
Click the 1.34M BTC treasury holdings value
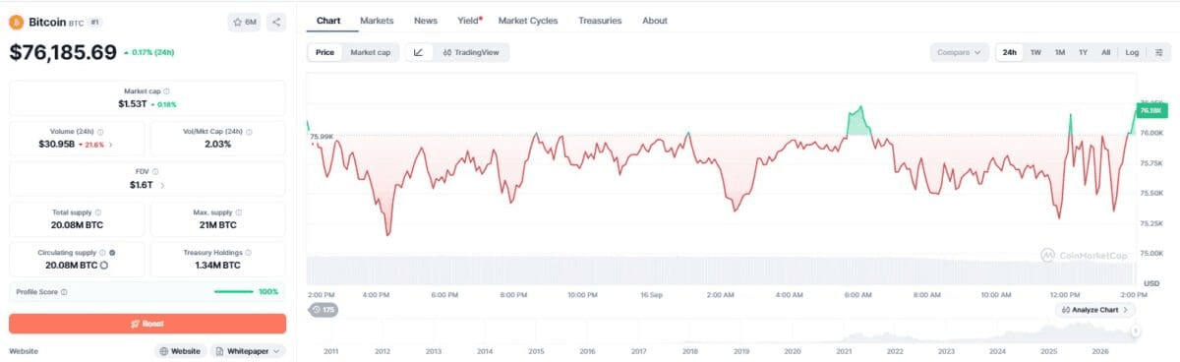tap(217, 265)
